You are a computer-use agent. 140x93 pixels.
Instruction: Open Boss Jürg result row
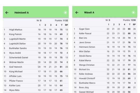point(105,87)
